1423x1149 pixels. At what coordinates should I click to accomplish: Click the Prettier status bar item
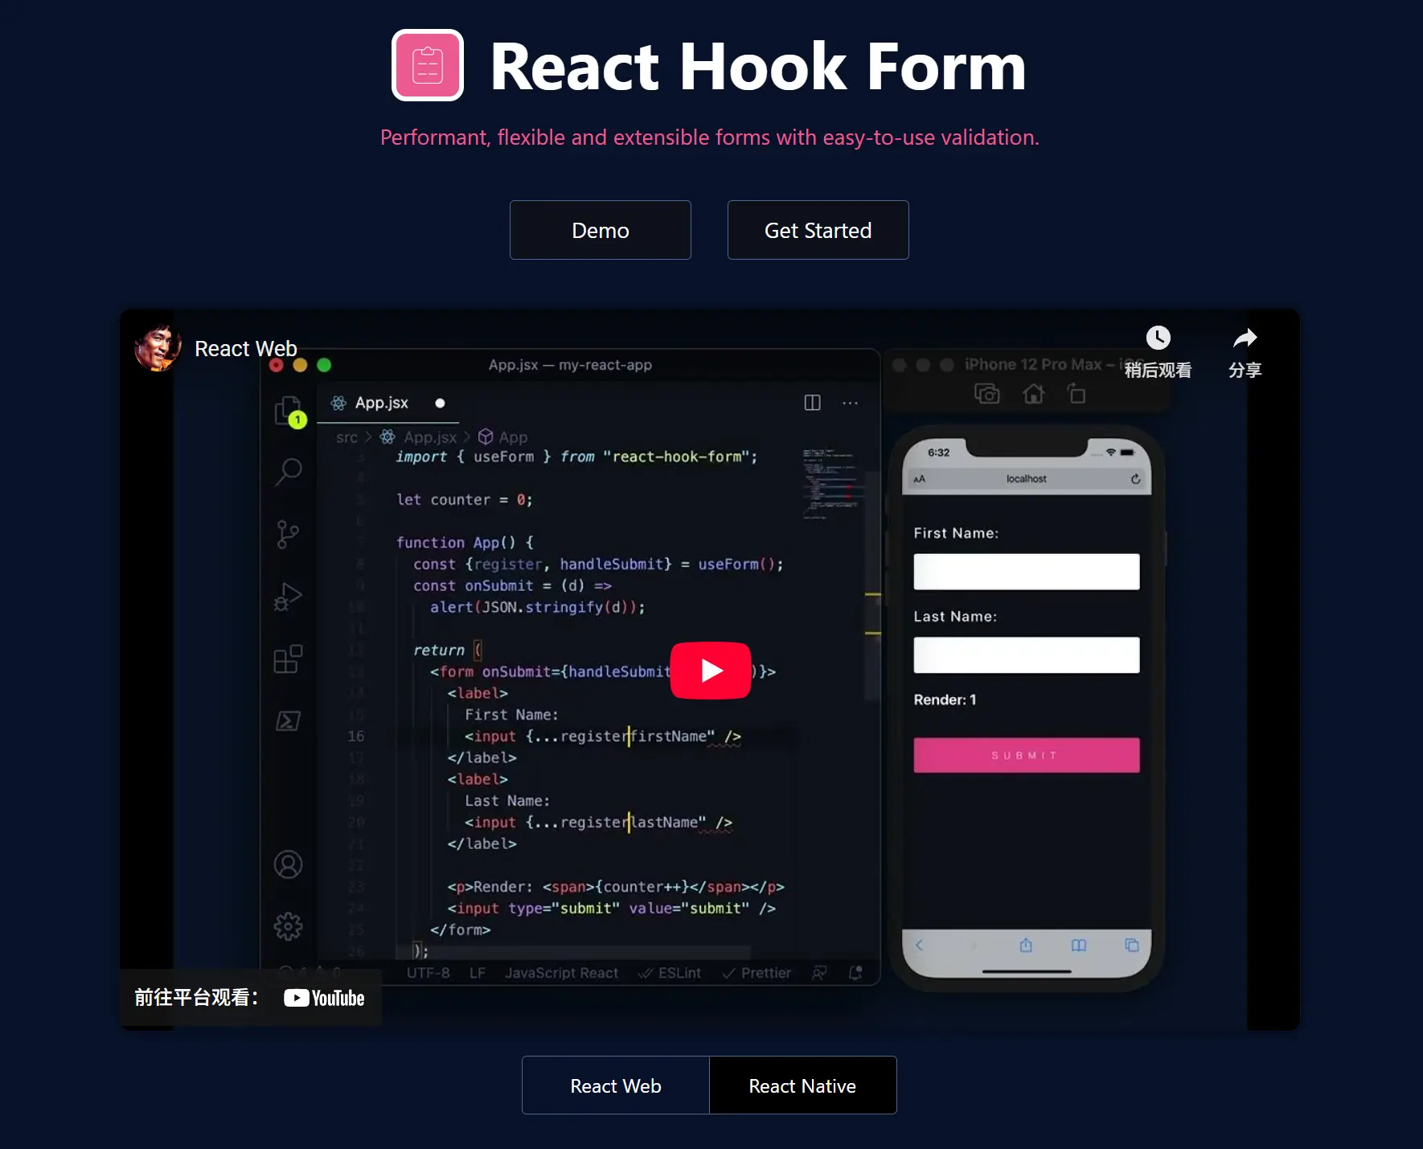757,973
